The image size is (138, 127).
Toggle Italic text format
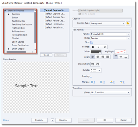pyautogui.click(x=99, y=47)
